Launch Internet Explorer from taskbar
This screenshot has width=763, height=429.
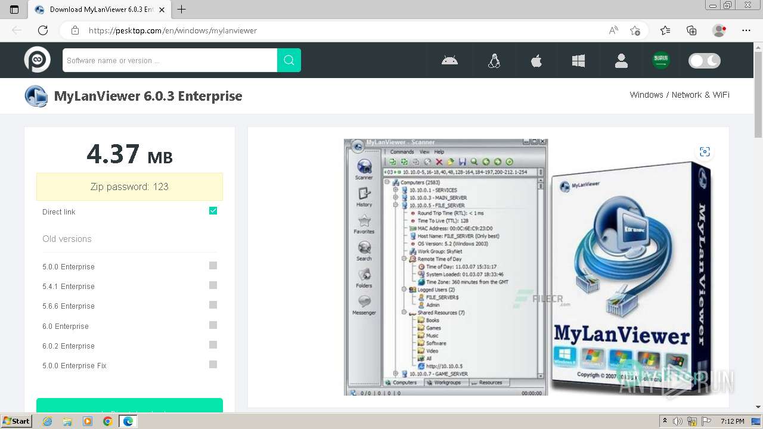click(47, 421)
